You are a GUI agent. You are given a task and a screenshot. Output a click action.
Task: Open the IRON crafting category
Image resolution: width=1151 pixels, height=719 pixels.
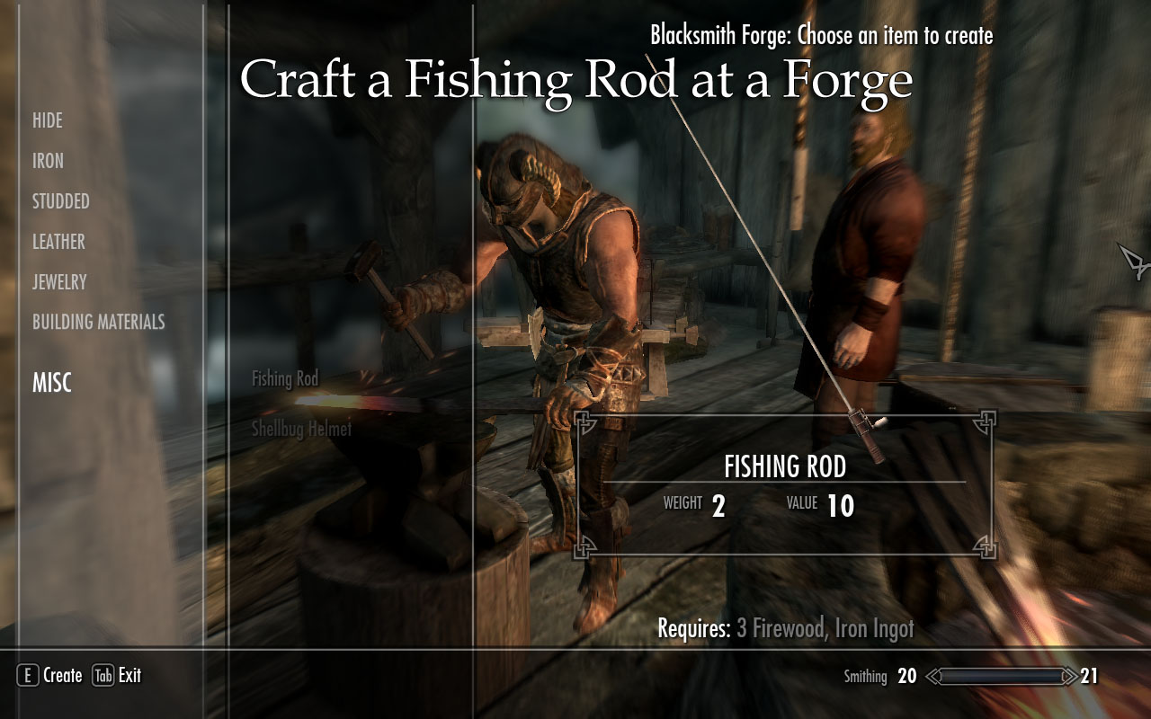48,161
